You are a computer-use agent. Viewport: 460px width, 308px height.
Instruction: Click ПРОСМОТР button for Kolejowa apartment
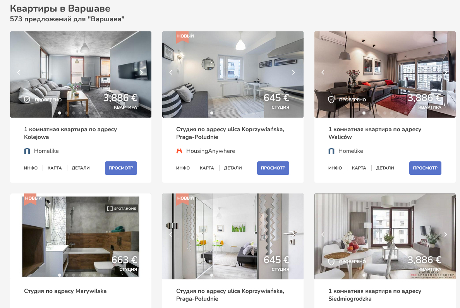pyautogui.click(x=121, y=168)
